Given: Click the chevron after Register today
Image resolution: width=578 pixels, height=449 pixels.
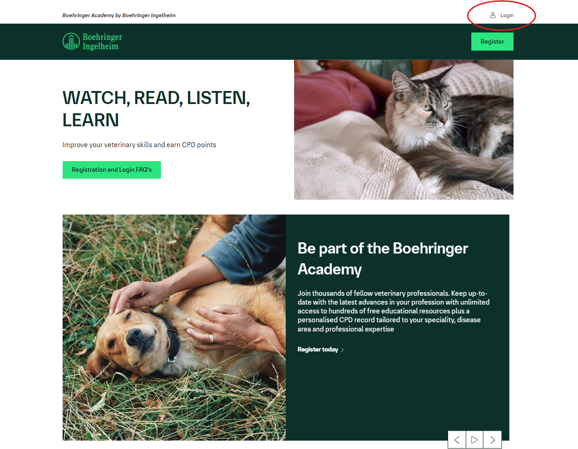Looking at the screenshot, I should click(x=342, y=350).
